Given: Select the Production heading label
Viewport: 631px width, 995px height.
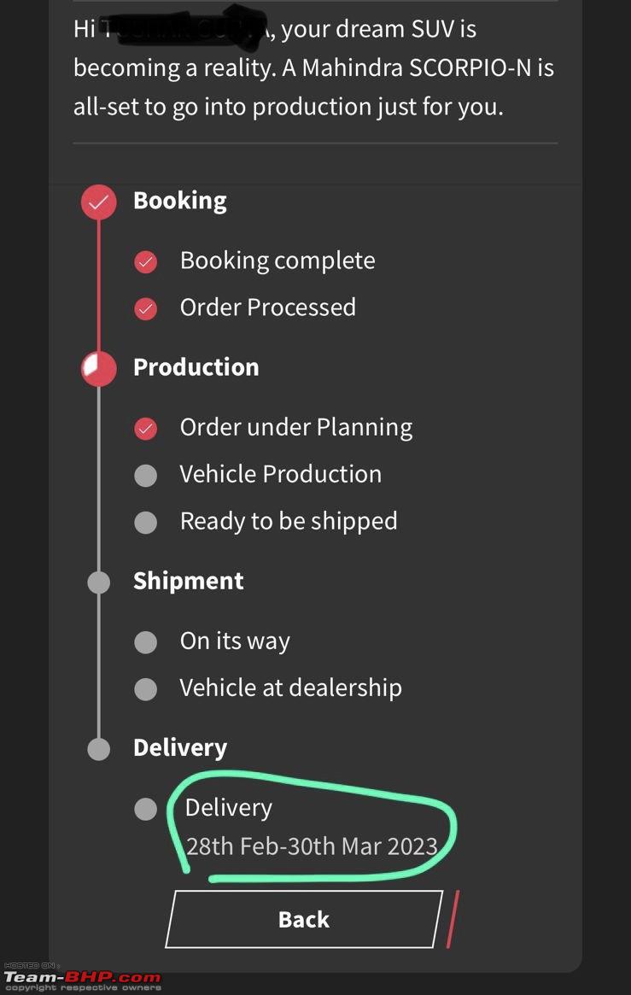Looking at the screenshot, I should click(196, 367).
